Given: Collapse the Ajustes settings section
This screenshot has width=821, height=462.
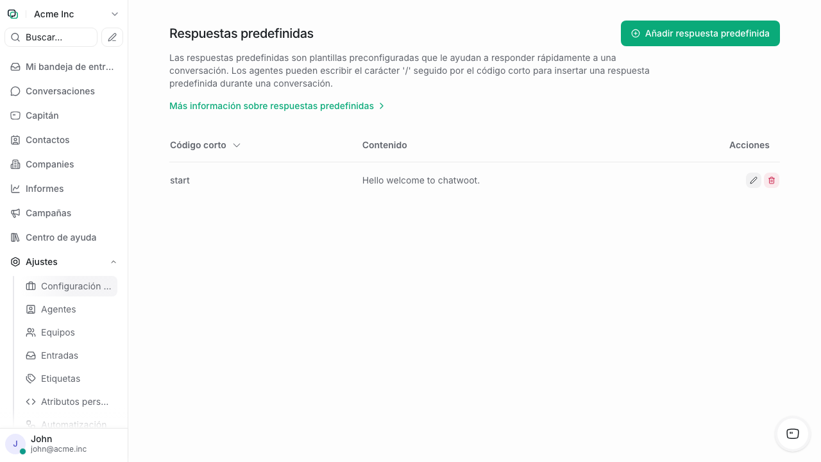Looking at the screenshot, I should click(x=113, y=262).
